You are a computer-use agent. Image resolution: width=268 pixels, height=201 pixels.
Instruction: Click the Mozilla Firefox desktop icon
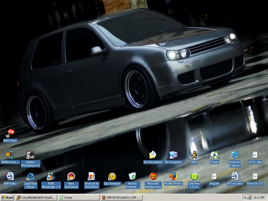pyautogui.click(x=173, y=177)
